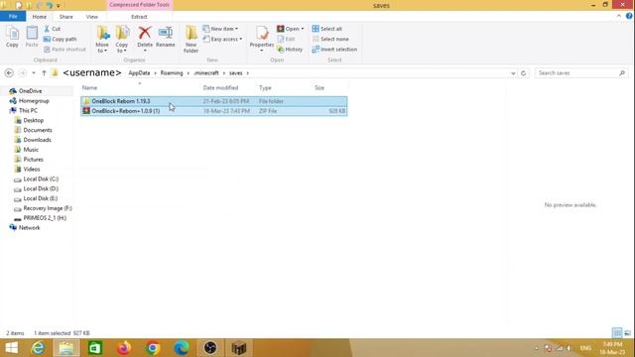Delete the selected file
Viewport: 635px width, 357px height.
pos(145,39)
